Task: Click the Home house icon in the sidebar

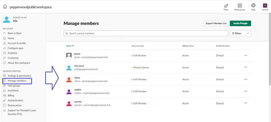Action: (4, 38)
